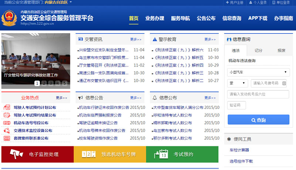This screenshot has width=296, height=170.
Task: Click the 信息公布 bell icon
Action: 155,98
